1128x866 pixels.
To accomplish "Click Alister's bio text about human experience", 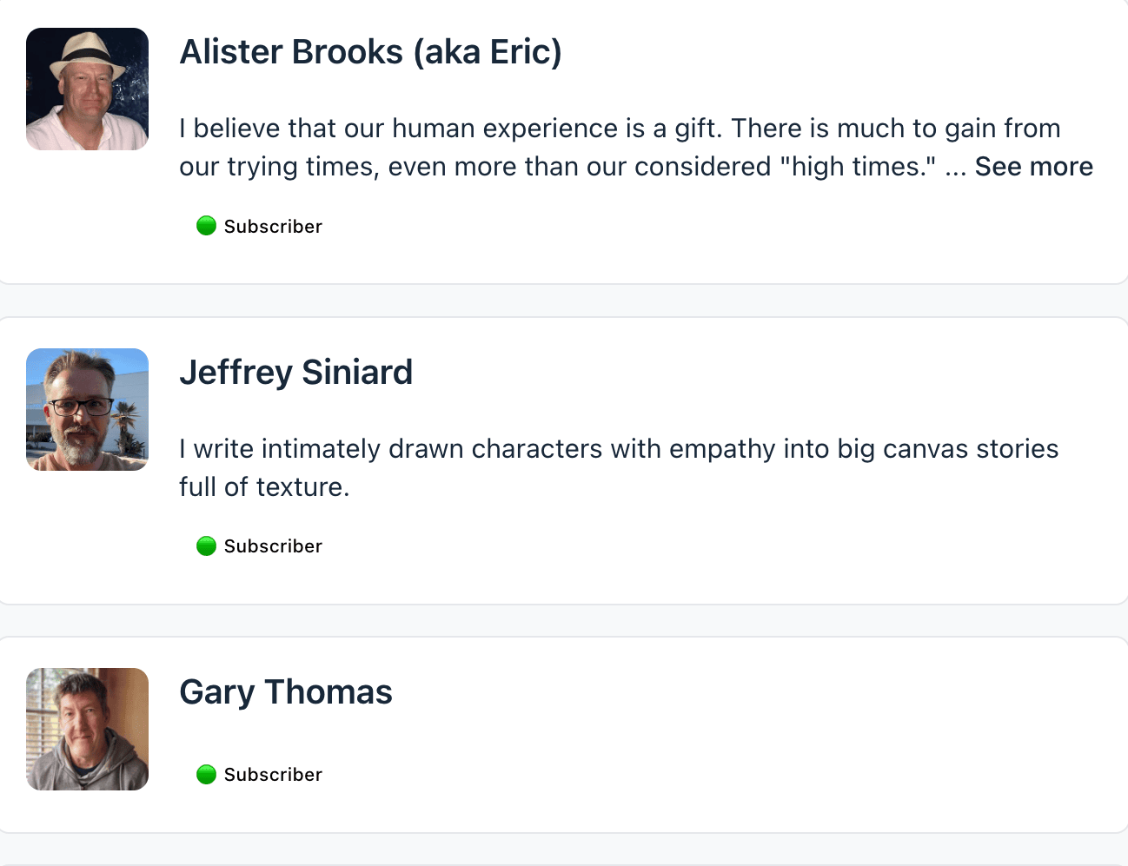I will (619, 129).
